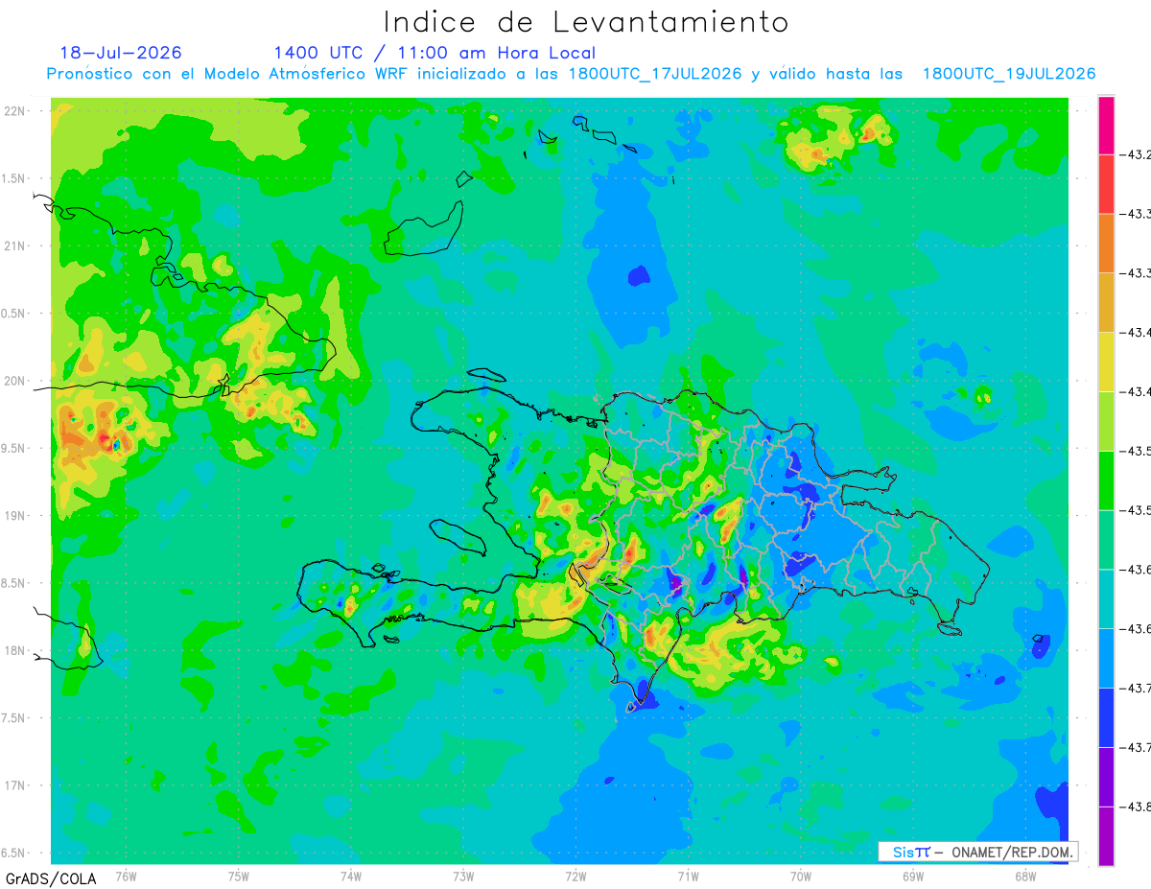
Task: Click the 22N latitude label
Action: (x=16, y=110)
